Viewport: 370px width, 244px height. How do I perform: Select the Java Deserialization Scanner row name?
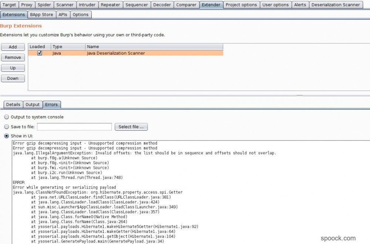(115, 53)
